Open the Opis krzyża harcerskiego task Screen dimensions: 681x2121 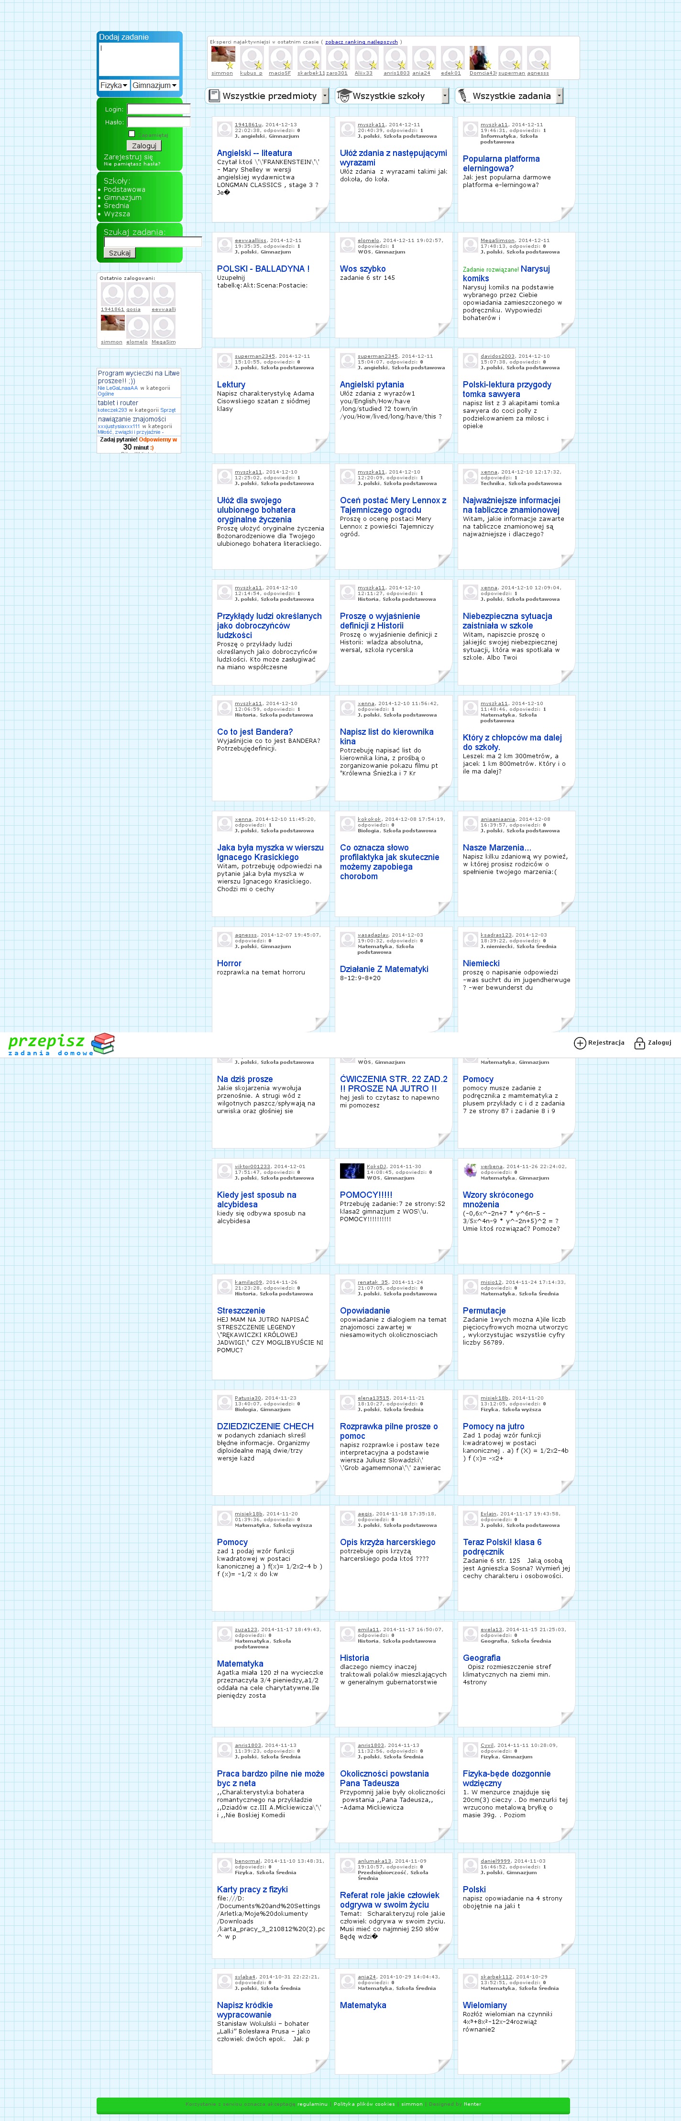(x=388, y=1542)
